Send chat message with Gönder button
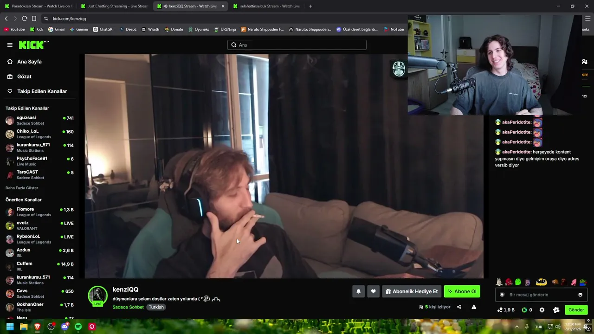Screen dimensions: 594x334 pos(576,310)
